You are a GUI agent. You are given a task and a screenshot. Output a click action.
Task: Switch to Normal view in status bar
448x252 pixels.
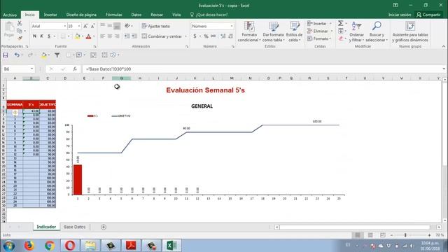(x=358, y=235)
